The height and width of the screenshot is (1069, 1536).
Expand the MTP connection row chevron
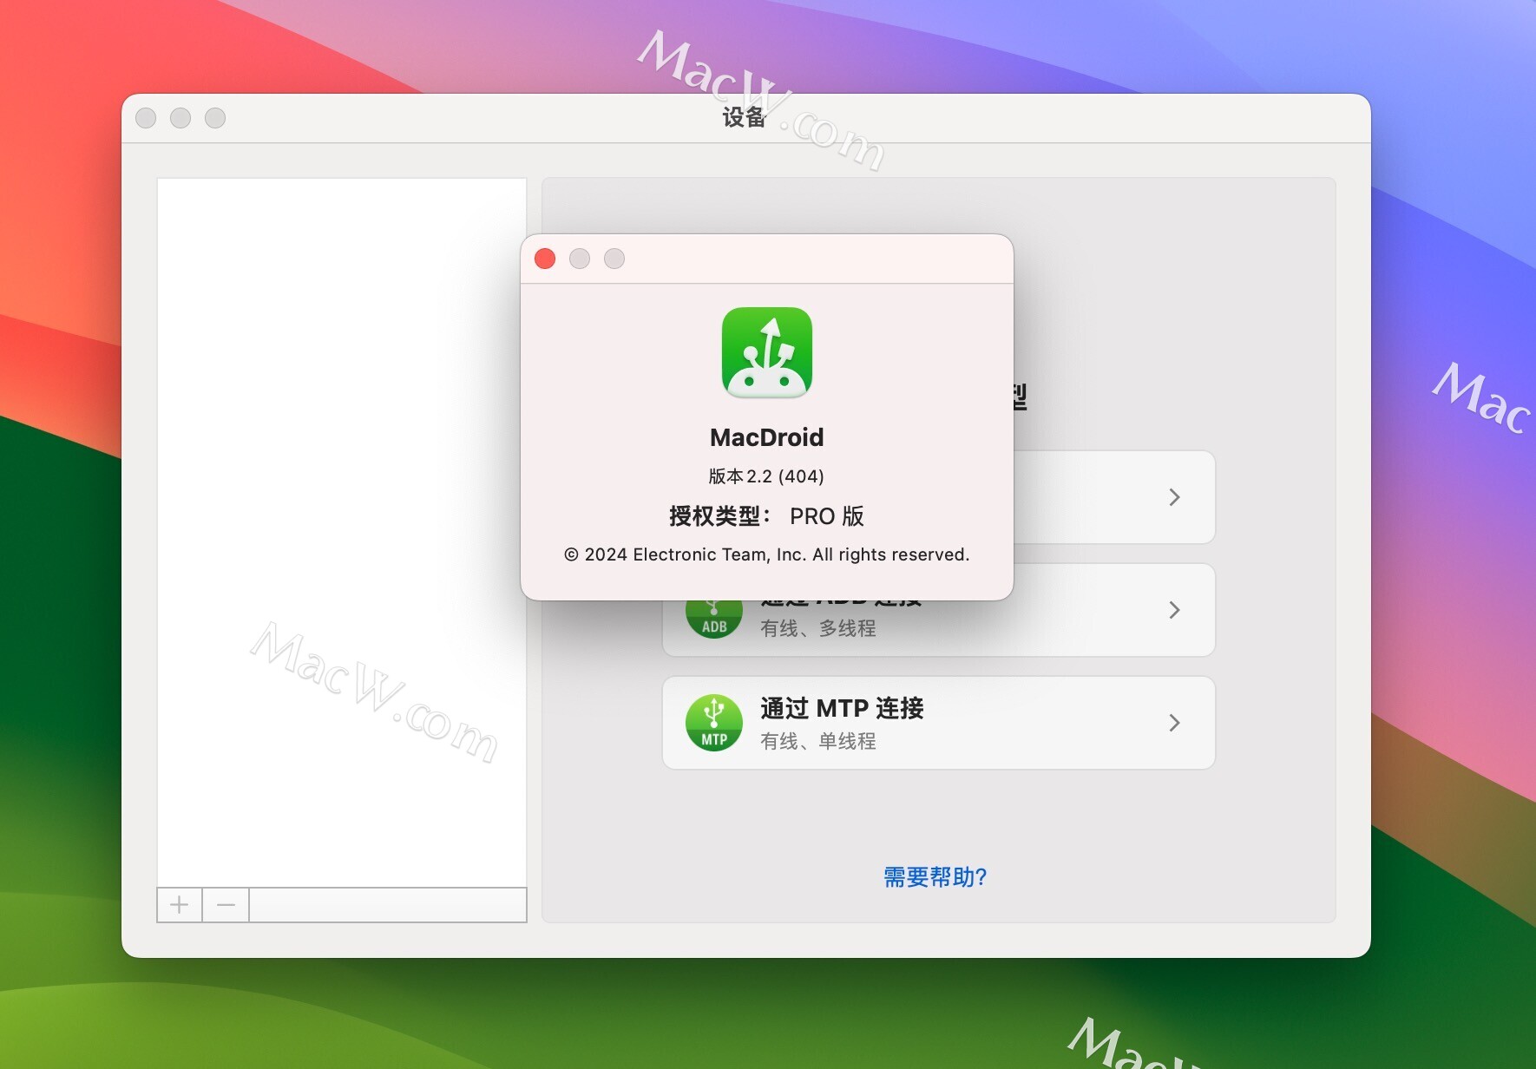tap(1175, 722)
